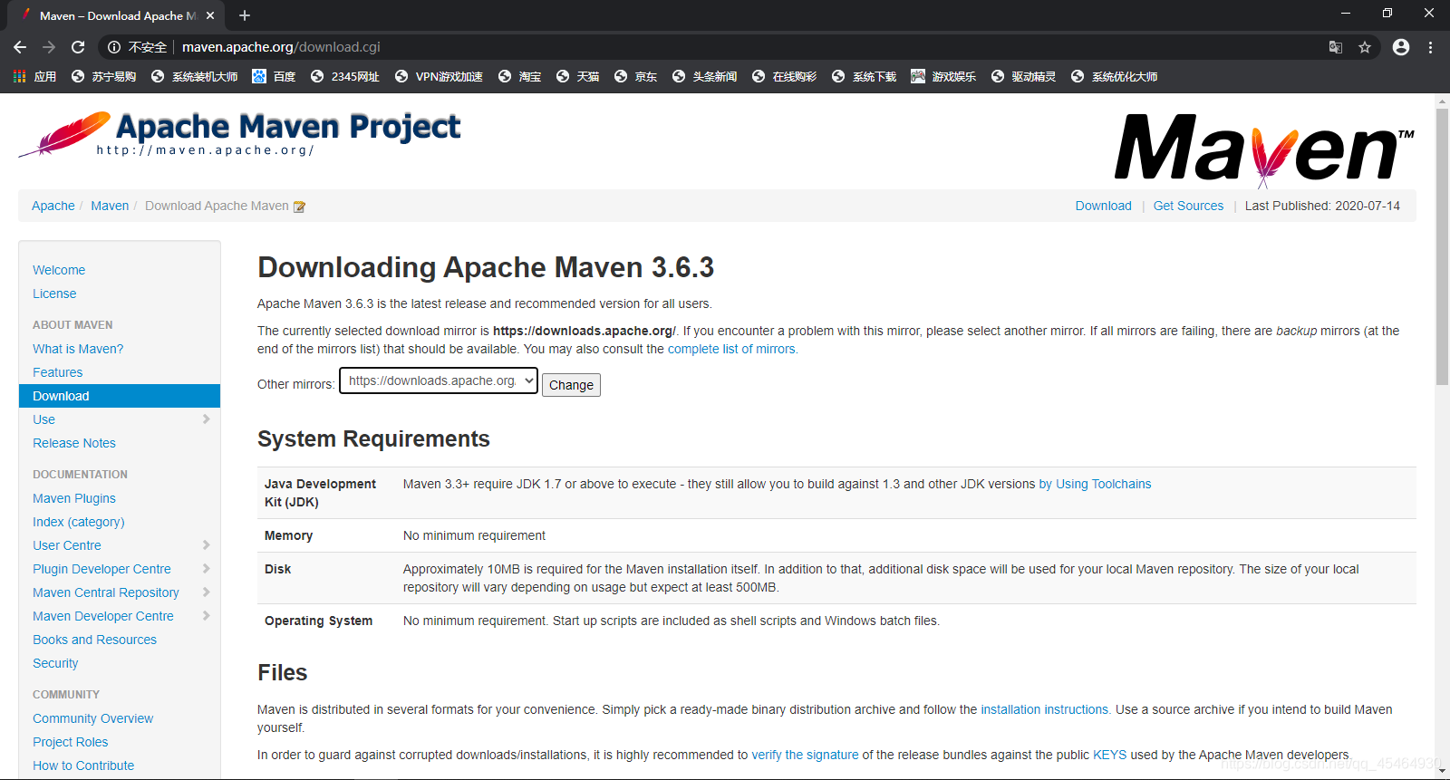Open Community Overview link
Viewport: 1450px width, 780px height.
(93, 718)
